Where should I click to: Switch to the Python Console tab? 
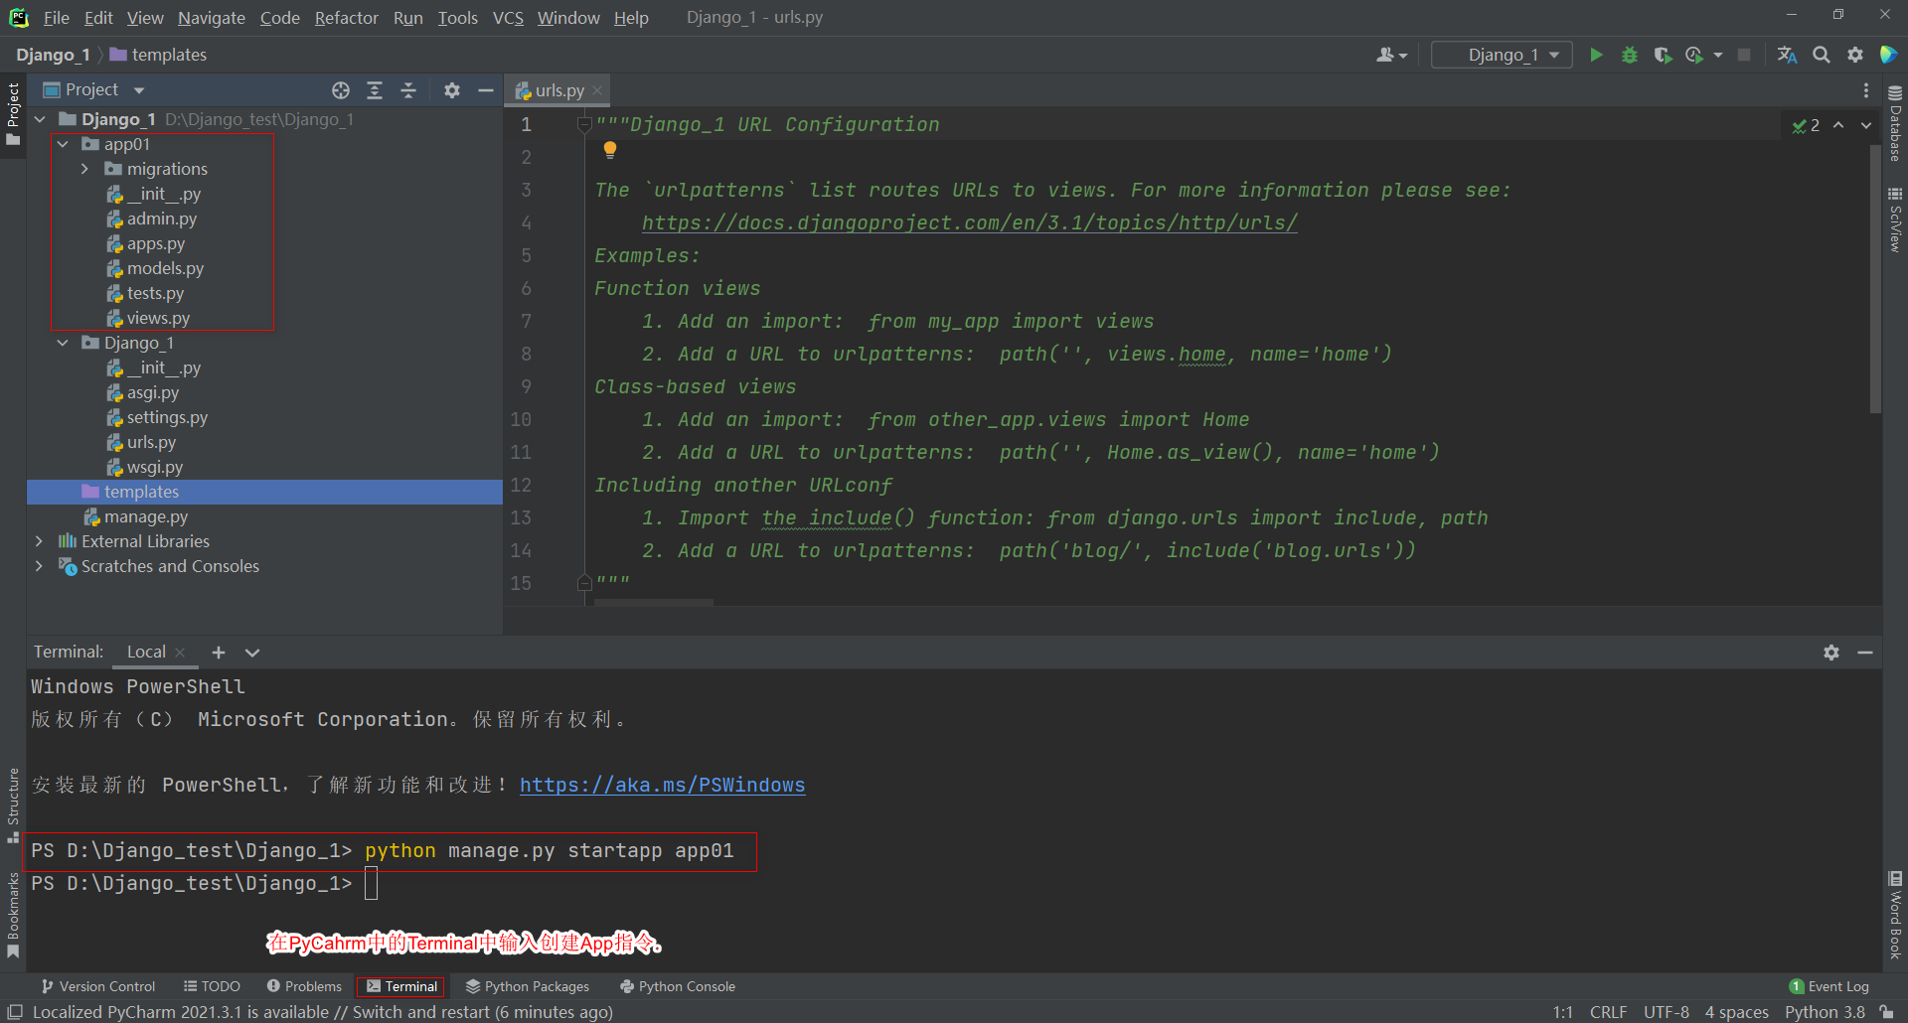point(678,986)
